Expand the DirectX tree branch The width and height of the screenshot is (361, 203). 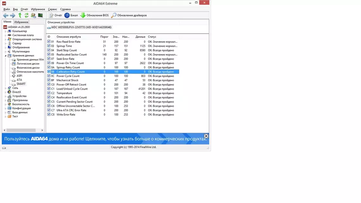(5, 92)
